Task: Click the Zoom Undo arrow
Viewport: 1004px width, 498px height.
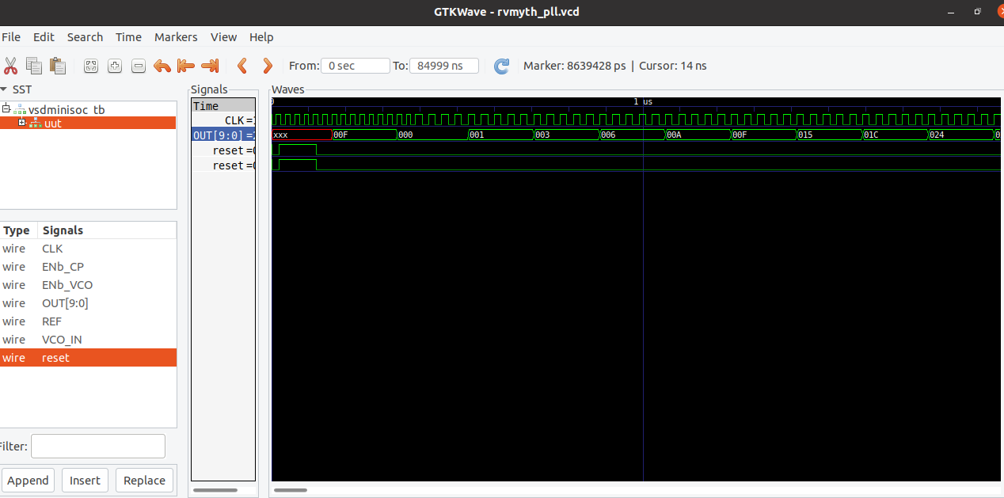Action: 162,66
